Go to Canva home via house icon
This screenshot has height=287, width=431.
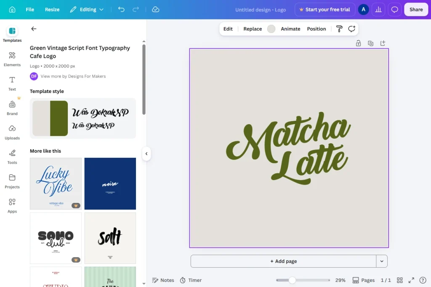(x=12, y=10)
